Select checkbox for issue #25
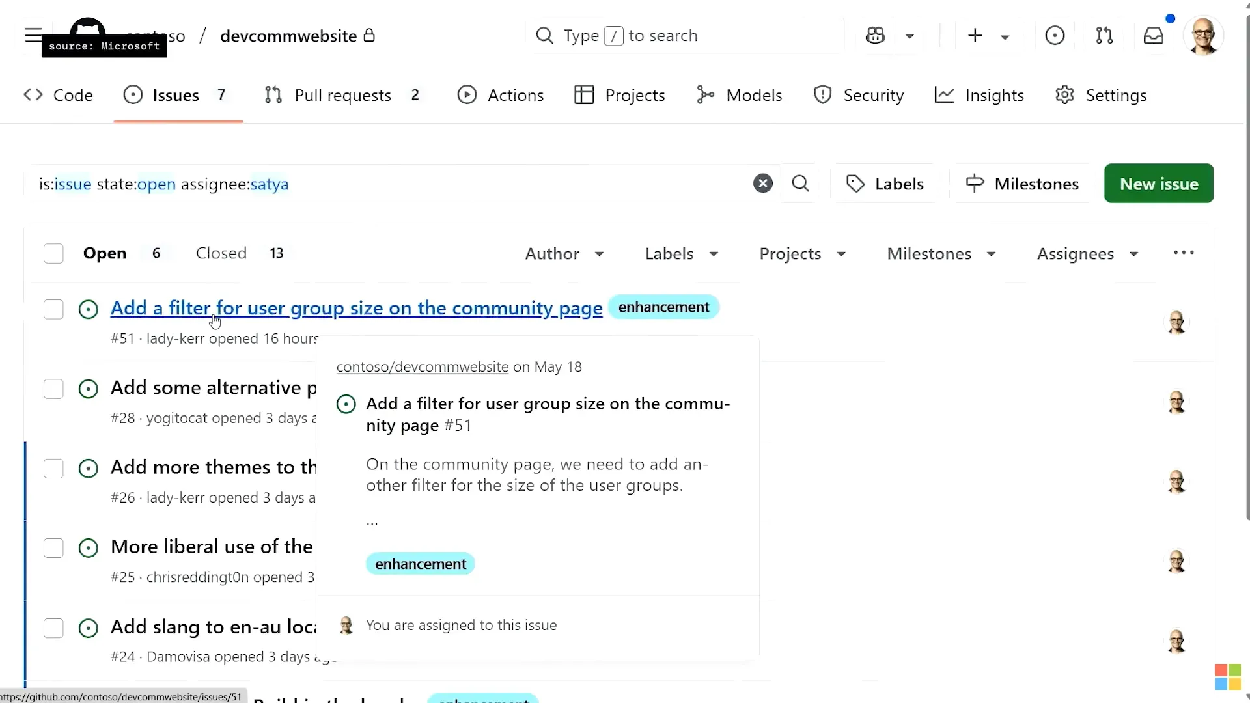 53,548
